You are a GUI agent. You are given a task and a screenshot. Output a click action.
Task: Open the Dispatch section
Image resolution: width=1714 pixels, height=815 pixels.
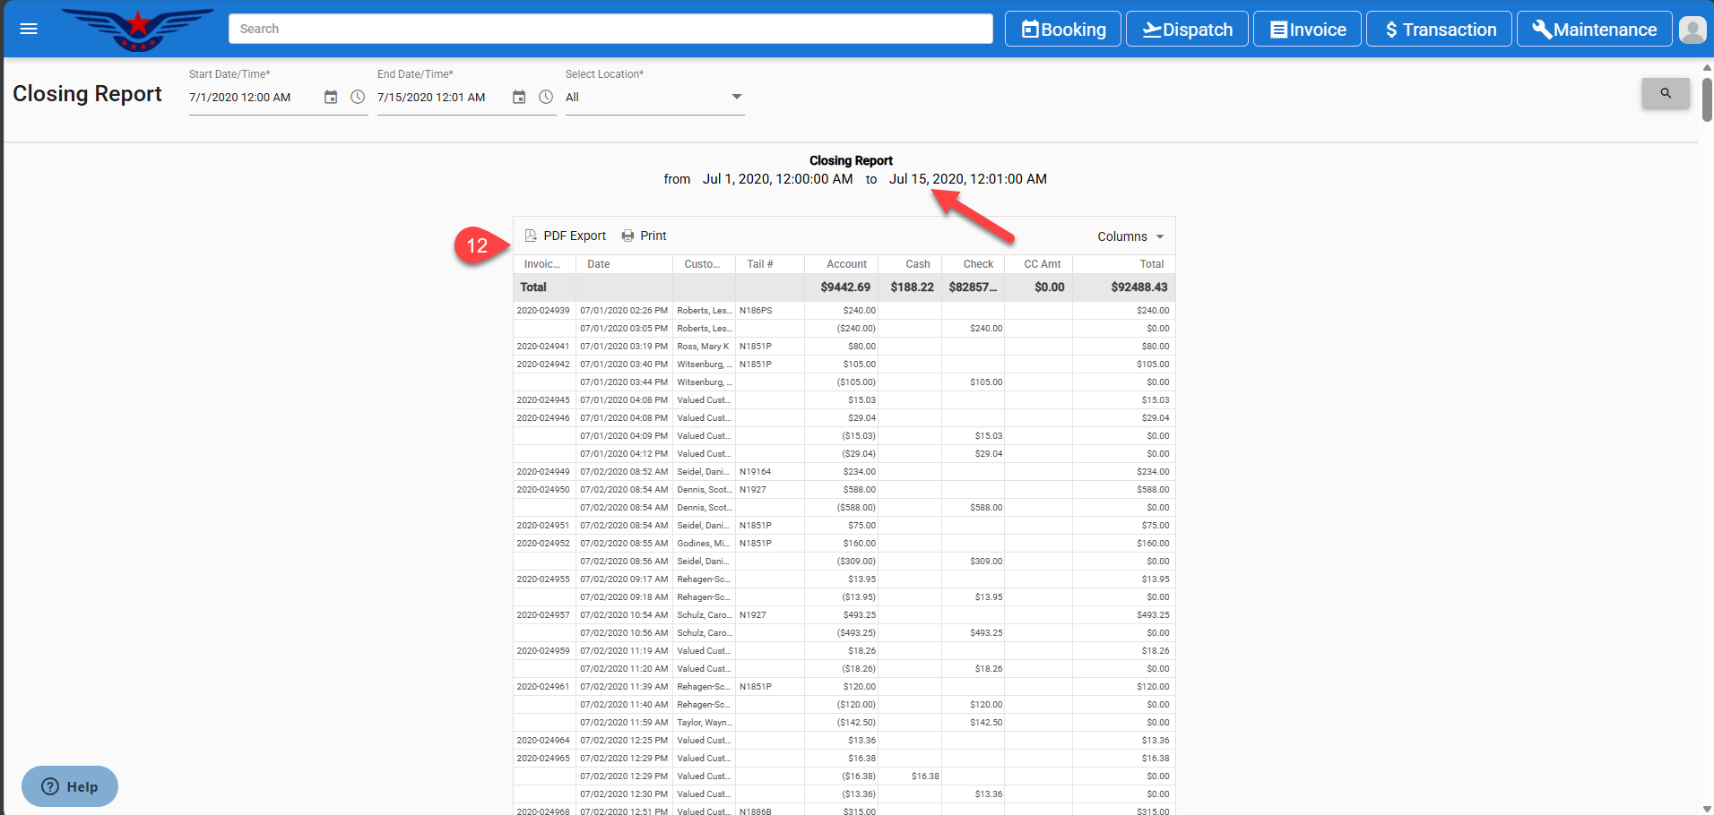[1186, 30]
